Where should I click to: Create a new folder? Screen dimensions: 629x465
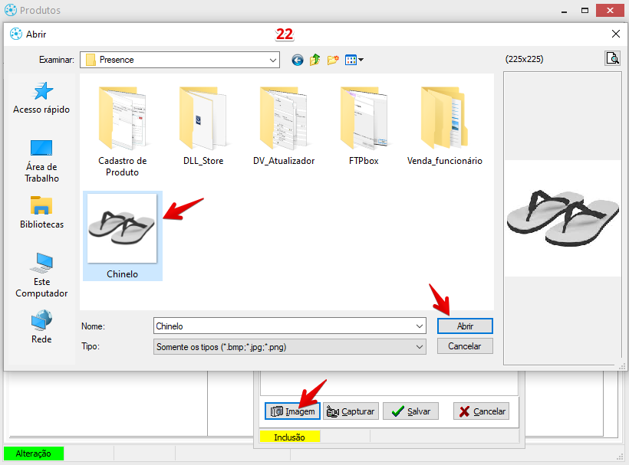point(333,60)
